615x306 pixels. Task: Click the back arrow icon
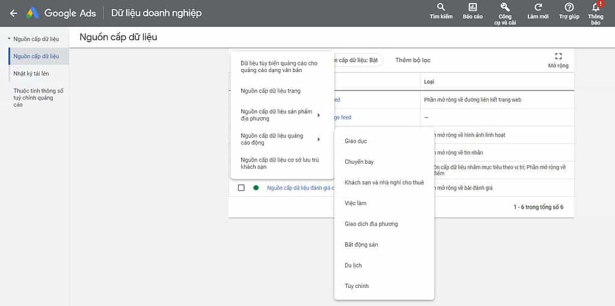tap(14, 13)
